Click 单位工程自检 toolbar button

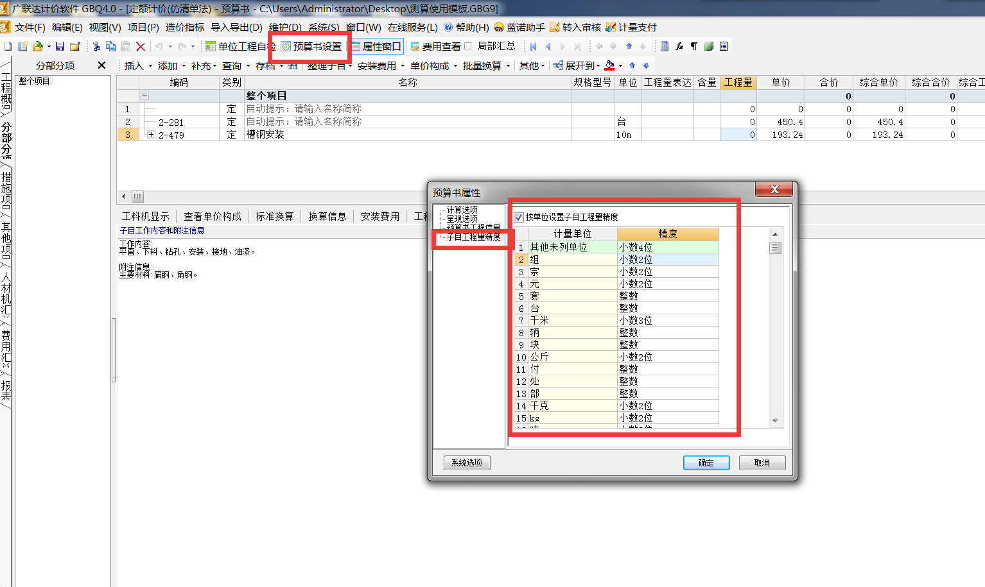click(x=241, y=46)
